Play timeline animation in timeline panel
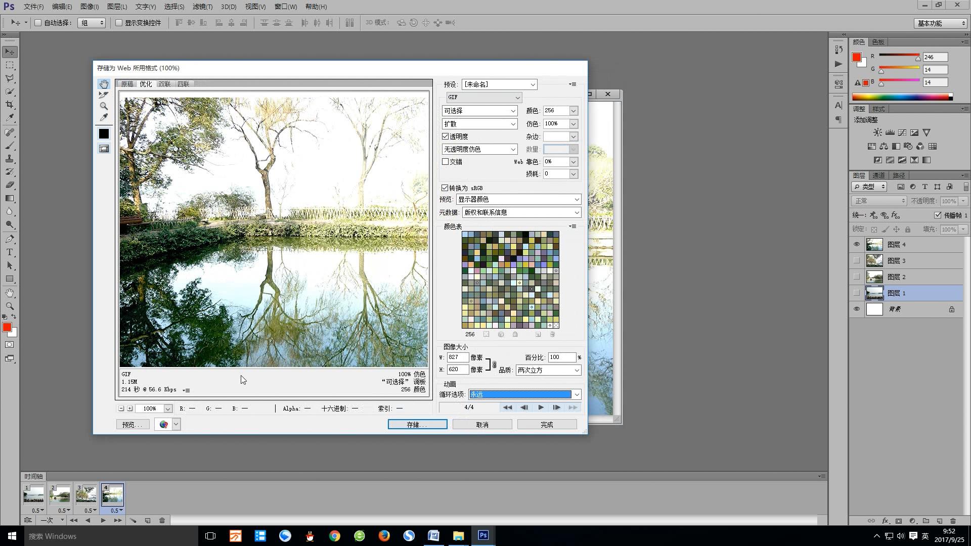The height and width of the screenshot is (546, 971). pos(103,520)
